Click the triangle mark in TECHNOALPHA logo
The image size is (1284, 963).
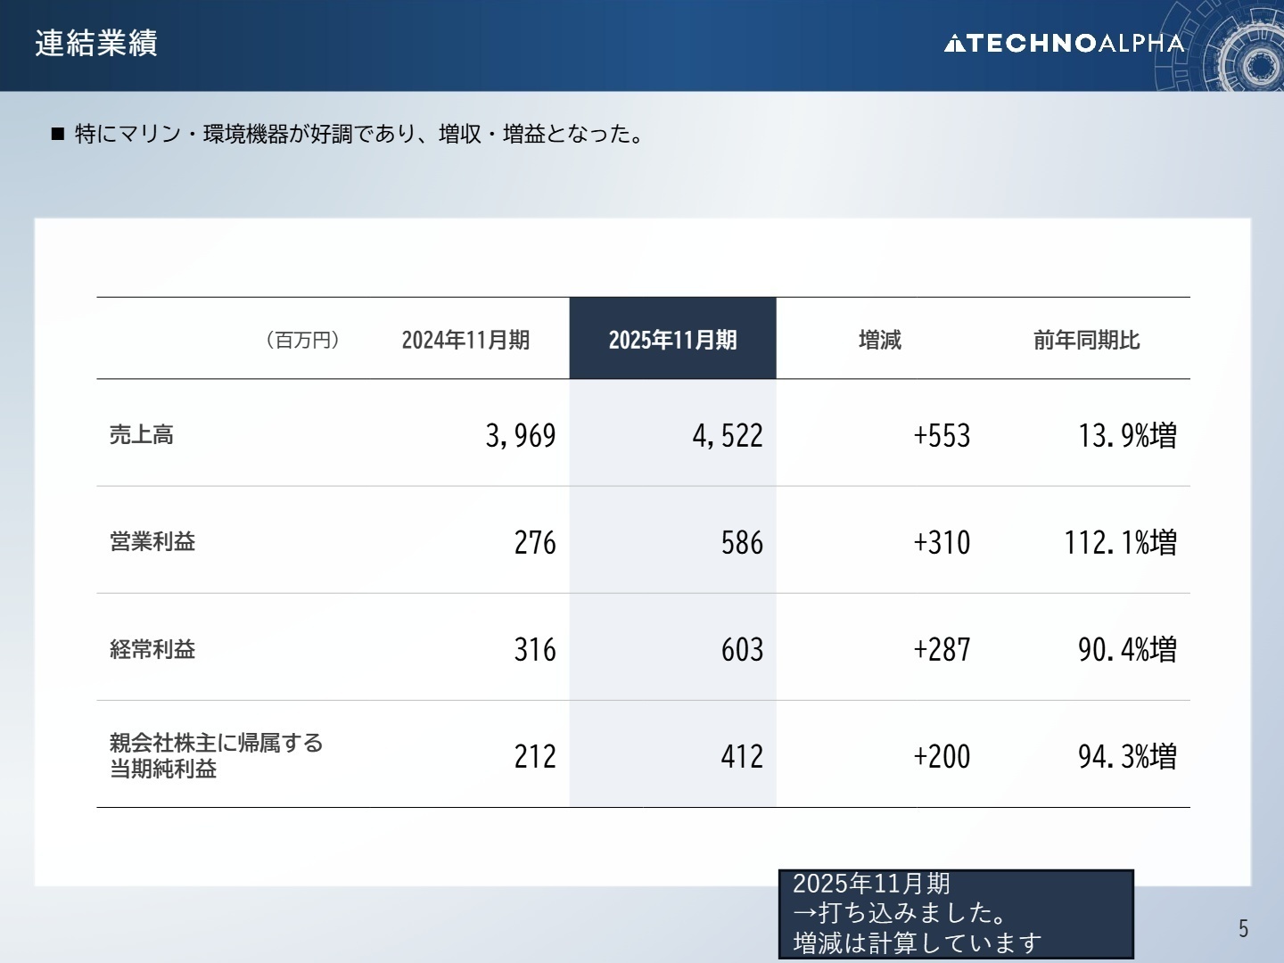[x=955, y=42]
